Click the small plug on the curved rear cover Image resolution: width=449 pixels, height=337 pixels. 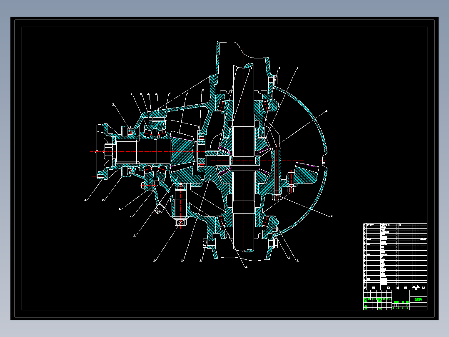[324, 160]
